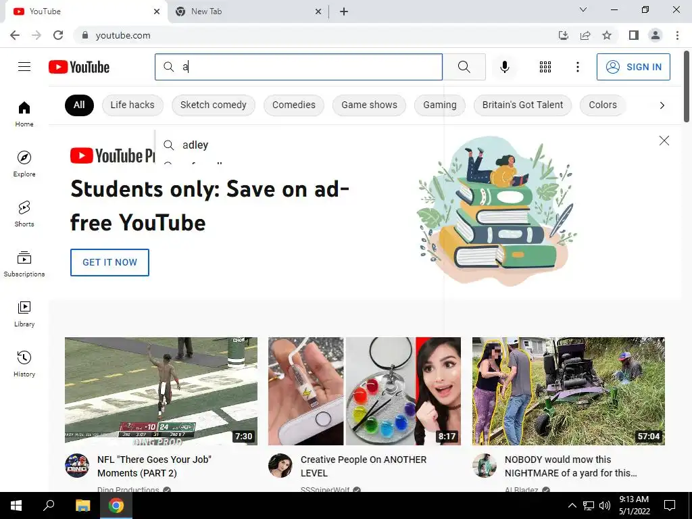The image size is (692, 519).
Task: Open Shorts in sidebar
Action: [24, 214]
